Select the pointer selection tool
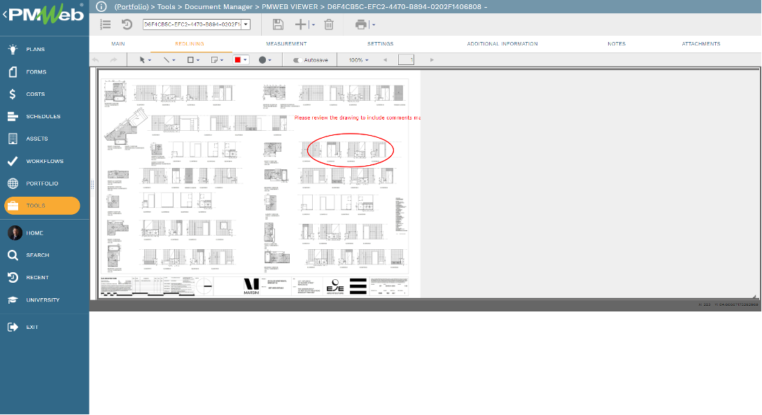Screen dimensions: 762x415 coord(142,59)
